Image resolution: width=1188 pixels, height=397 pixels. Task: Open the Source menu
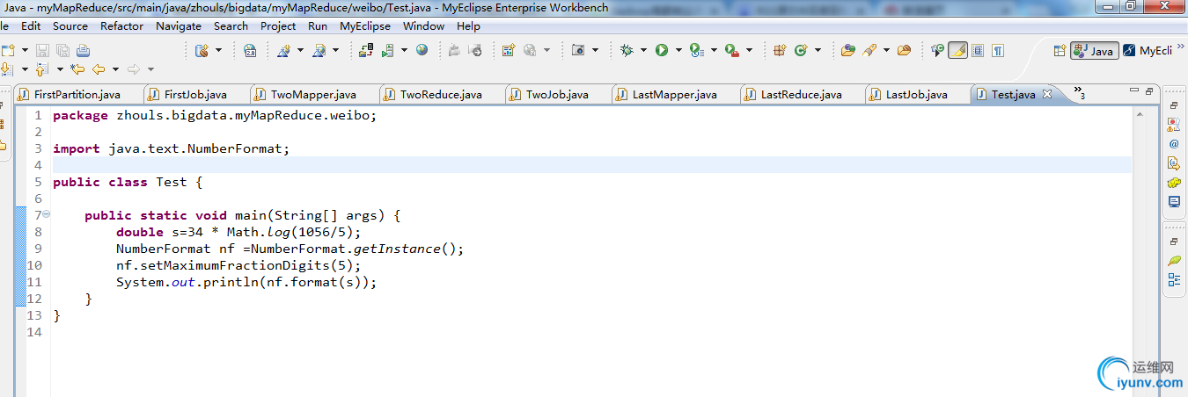tap(70, 25)
